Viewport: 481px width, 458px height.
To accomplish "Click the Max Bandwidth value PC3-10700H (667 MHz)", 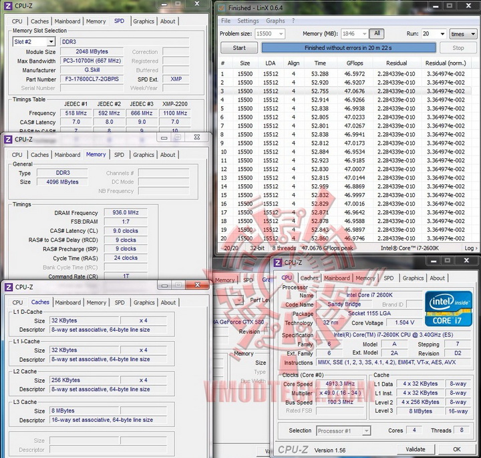I will 92,61.
